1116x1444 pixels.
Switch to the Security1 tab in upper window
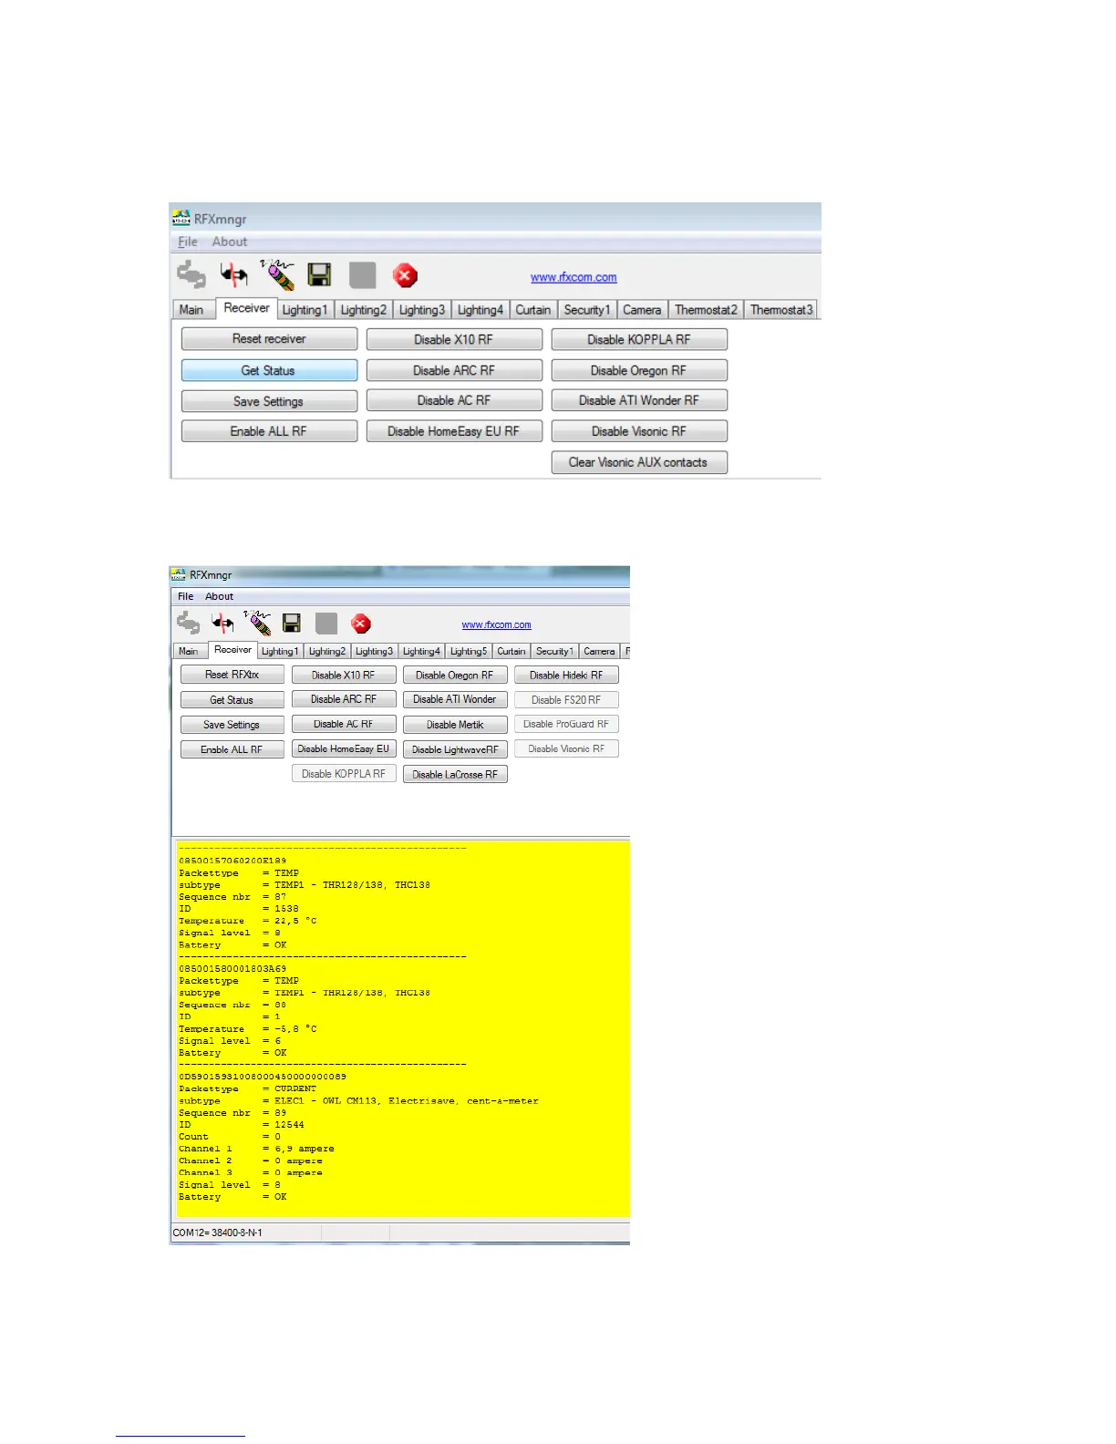587,310
